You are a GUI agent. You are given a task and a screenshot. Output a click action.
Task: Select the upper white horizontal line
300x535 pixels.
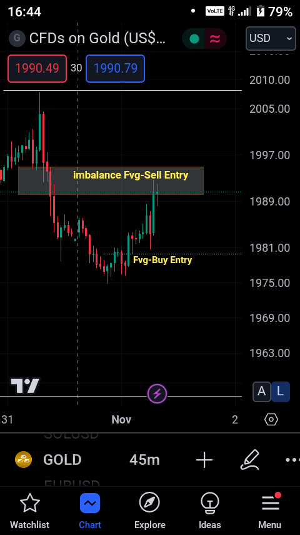pos(122,91)
